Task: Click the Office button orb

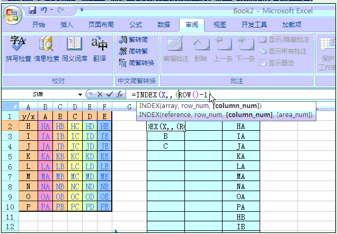Action: pyautogui.click(x=12, y=15)
